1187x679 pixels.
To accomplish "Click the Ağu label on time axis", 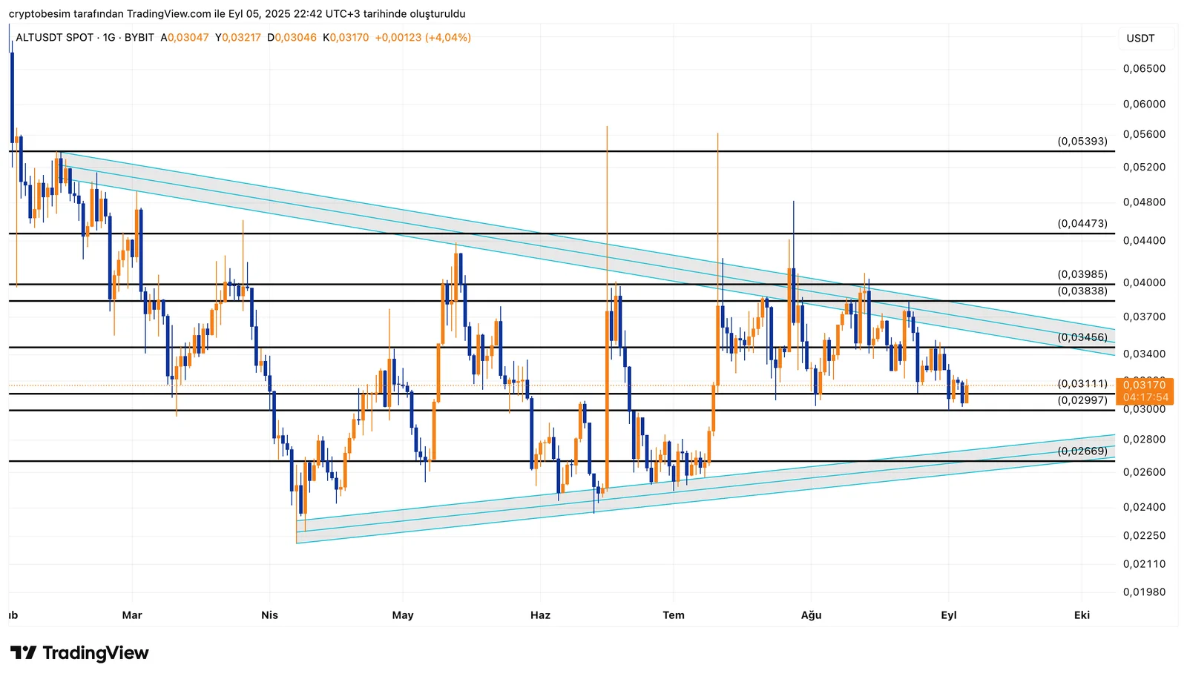I will coord(812,615).
